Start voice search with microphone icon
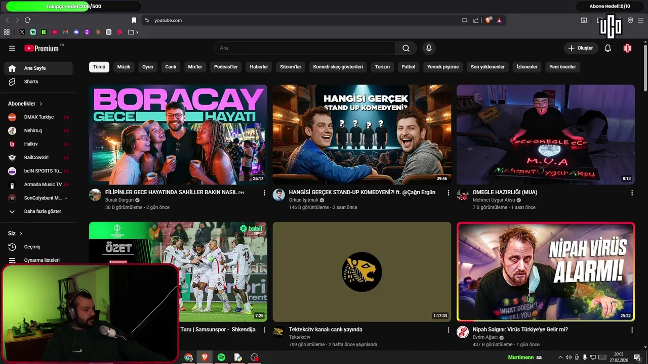The image size is (648, 364). 429,48
